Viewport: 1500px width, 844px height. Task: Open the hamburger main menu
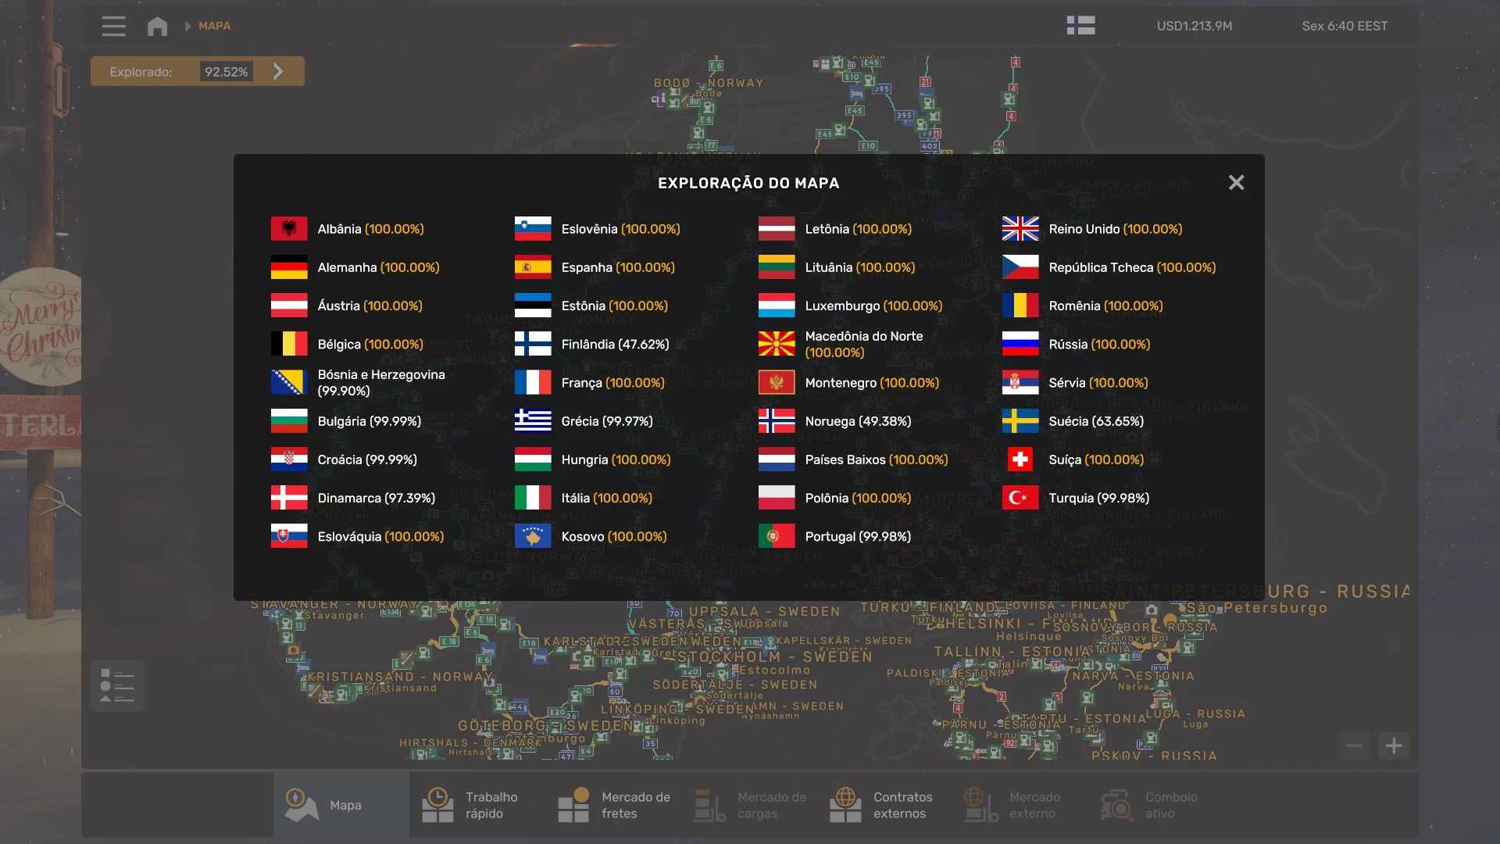113,26
